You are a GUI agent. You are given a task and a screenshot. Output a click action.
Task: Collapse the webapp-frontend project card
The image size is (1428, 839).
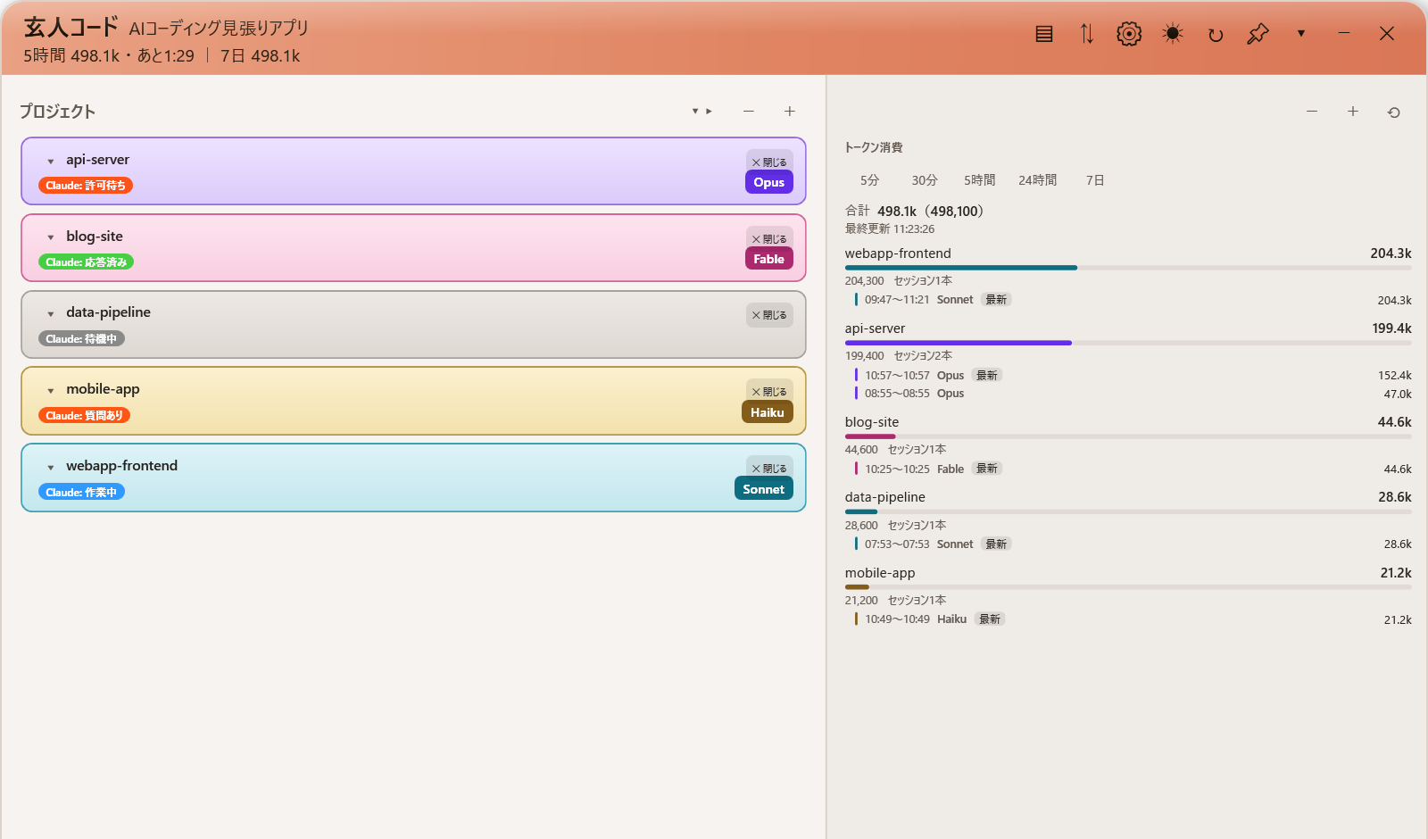51,468
